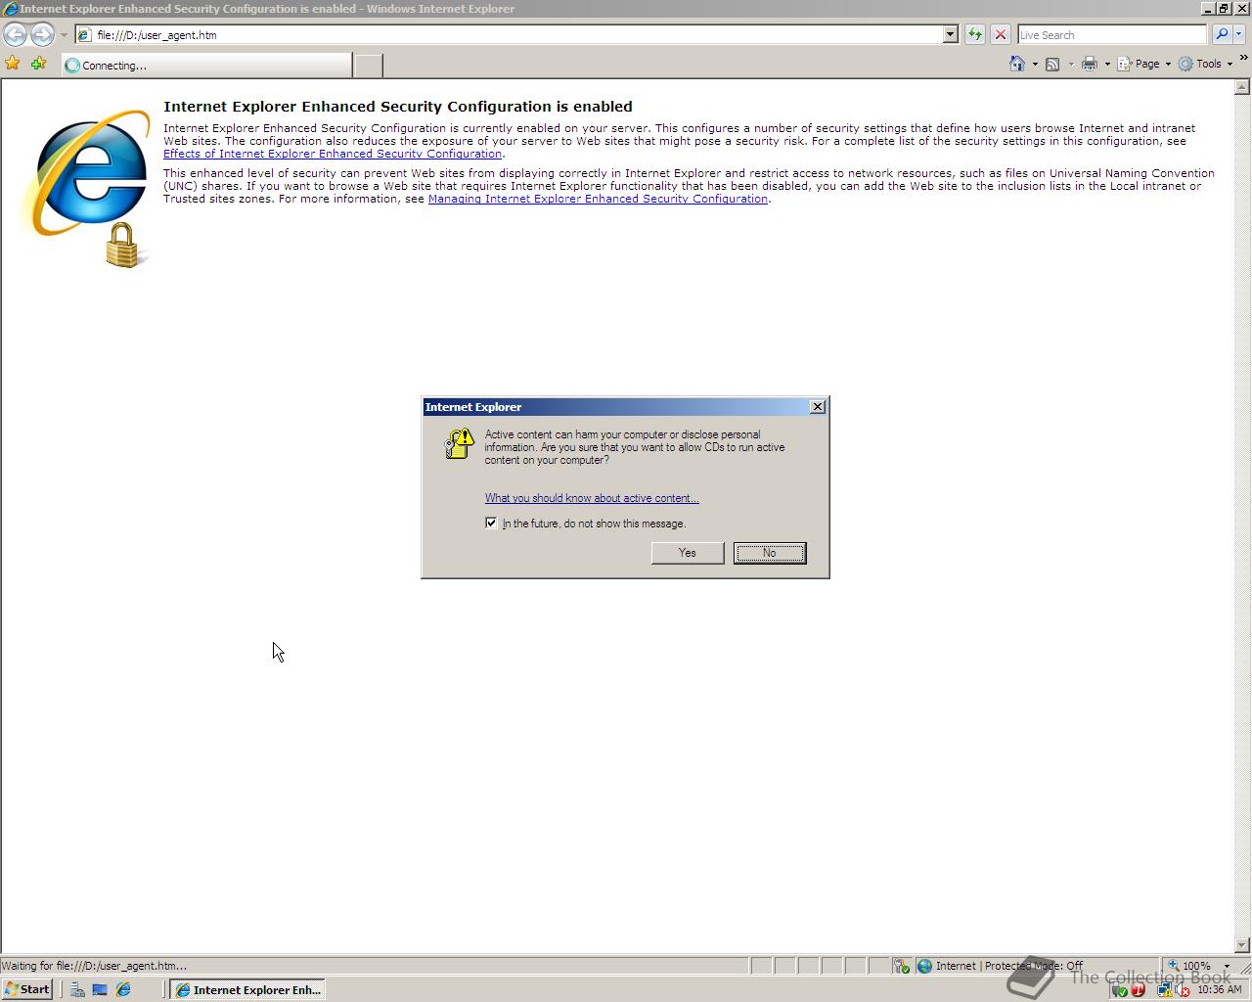Click the red security alert tray icon
The height and width of the screenshot is (1002, 1252).
point(1138,990)
